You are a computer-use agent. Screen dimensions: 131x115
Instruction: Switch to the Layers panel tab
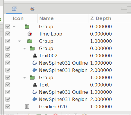pyautogui.click(x=14, y=9)
